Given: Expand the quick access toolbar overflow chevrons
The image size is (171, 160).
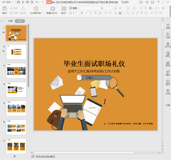Looking at the screenshot, I should (x=42, y=2).
